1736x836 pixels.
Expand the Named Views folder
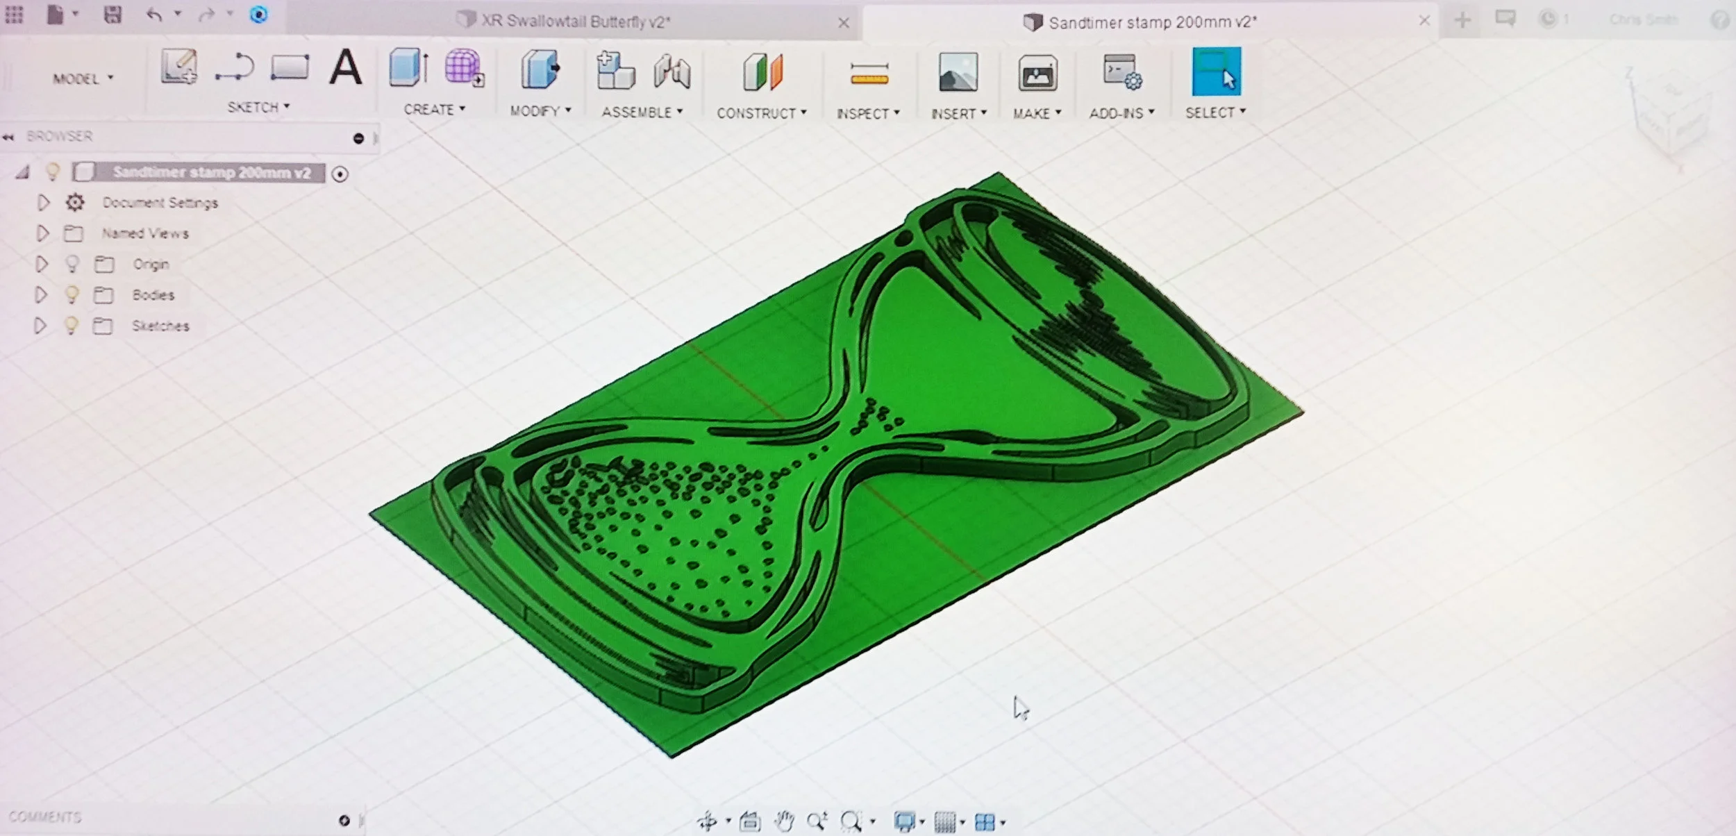click(x=42, y=233)
